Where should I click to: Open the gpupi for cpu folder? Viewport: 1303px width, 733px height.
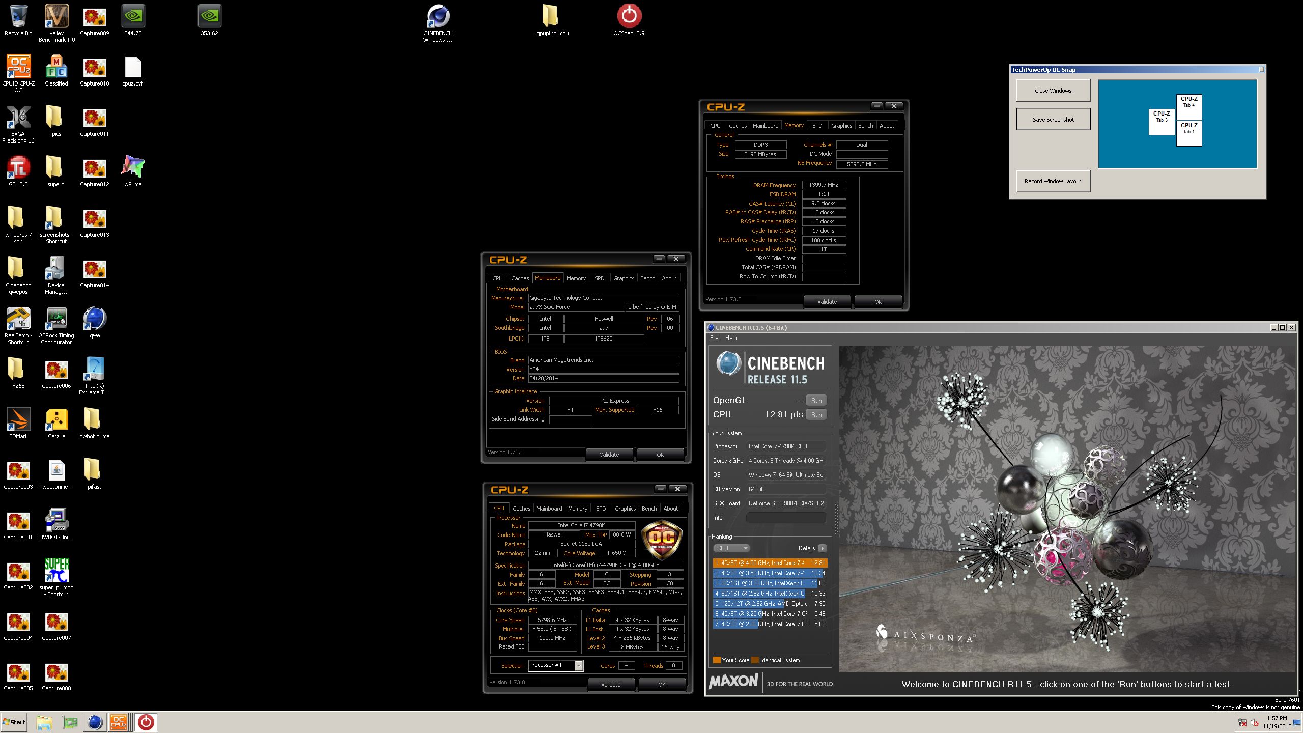coord(552,20)
